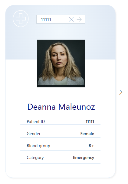This screenshot has height=184, width=128.
Task: Open the patient photo of Deanna Maleunoz
Action: click(61, 63)
